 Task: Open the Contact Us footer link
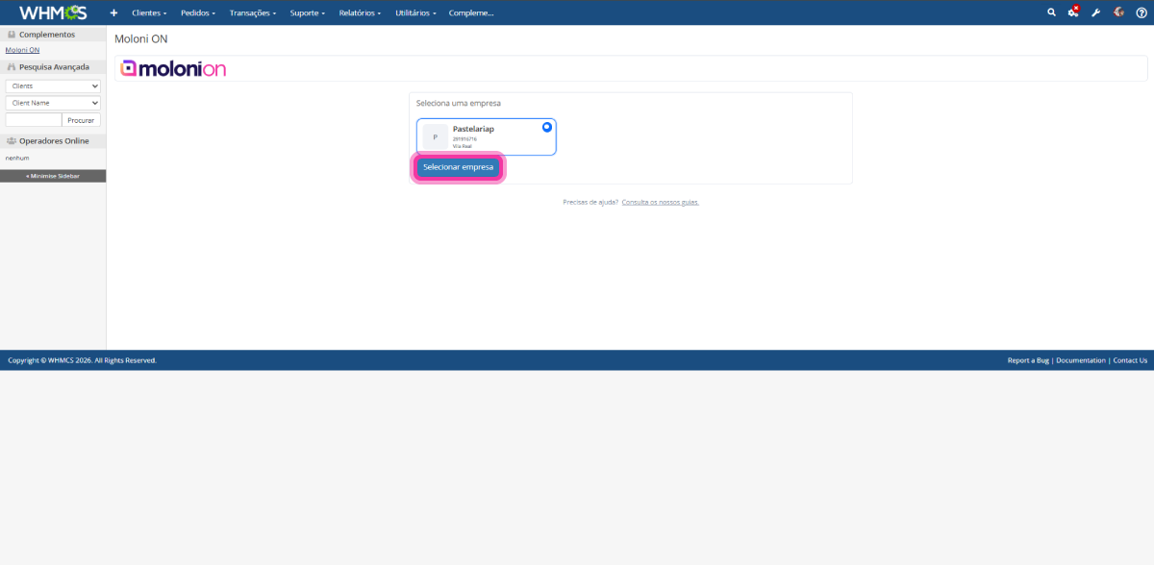click(x=1130, y=360)
